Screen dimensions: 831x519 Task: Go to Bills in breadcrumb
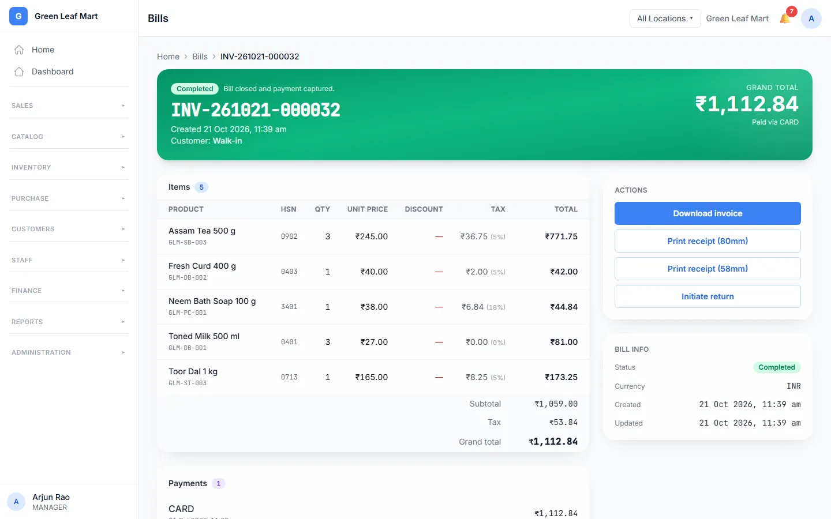[200, 57]
